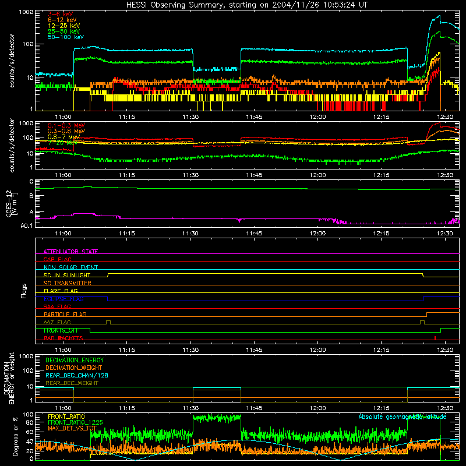Click the REAR_DEC_CHAN/128 legend label

point(77,375)
